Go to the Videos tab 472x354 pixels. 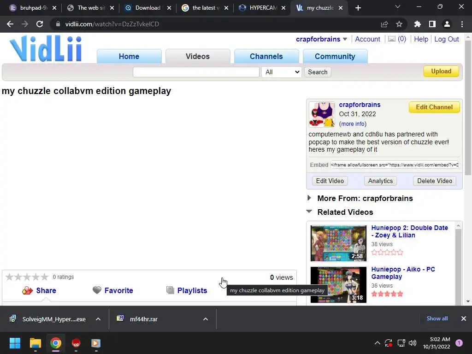pos(198,56)
